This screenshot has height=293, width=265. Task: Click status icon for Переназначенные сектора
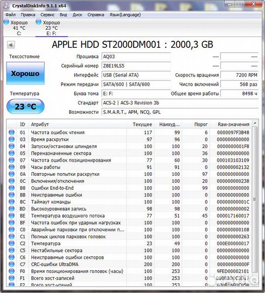[11, 153]
